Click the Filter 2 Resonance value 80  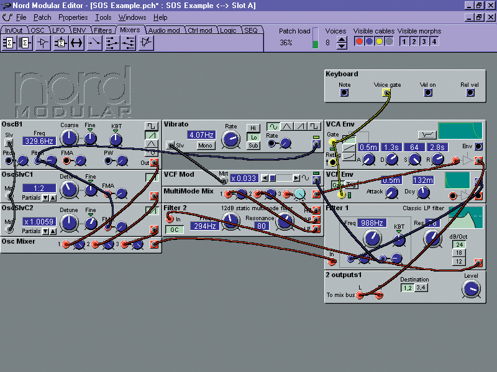pos(262,226)
